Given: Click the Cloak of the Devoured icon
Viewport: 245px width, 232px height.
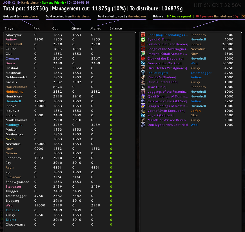Looking at the screenshot, I should click(x=143, y=58).
